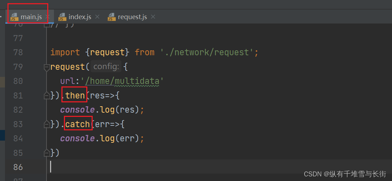The height and width of the screenshot is (181, 392).
Task: Close the index.js tab
Action: tap(97, 17)
